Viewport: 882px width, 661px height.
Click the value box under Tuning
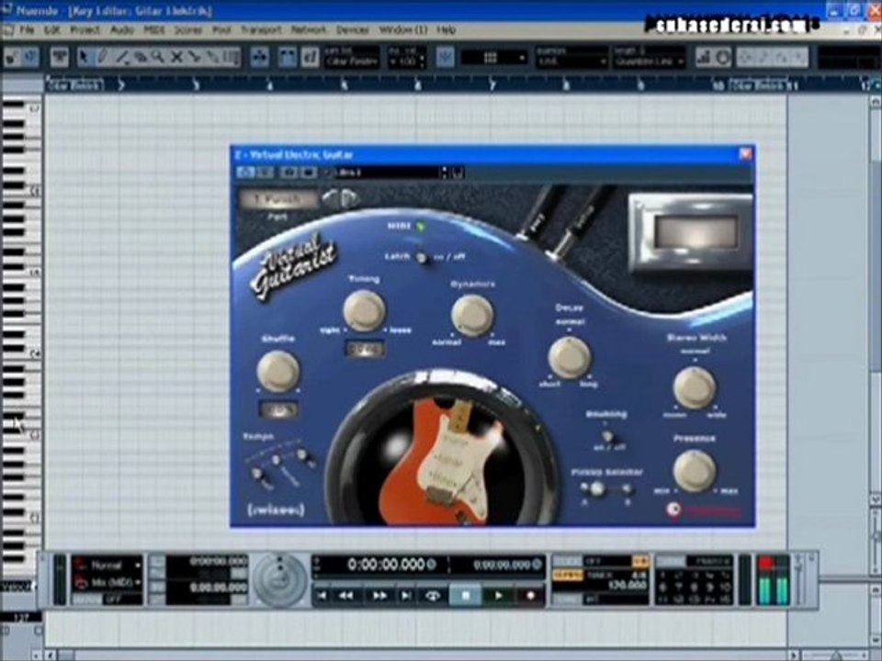365,349
